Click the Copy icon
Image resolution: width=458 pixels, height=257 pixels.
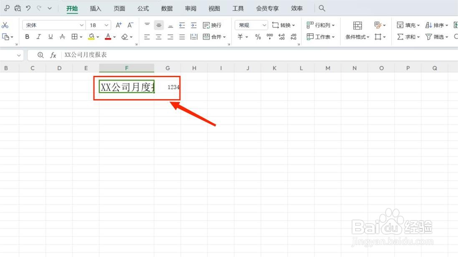pyautogui.click(x=5, y=37)
